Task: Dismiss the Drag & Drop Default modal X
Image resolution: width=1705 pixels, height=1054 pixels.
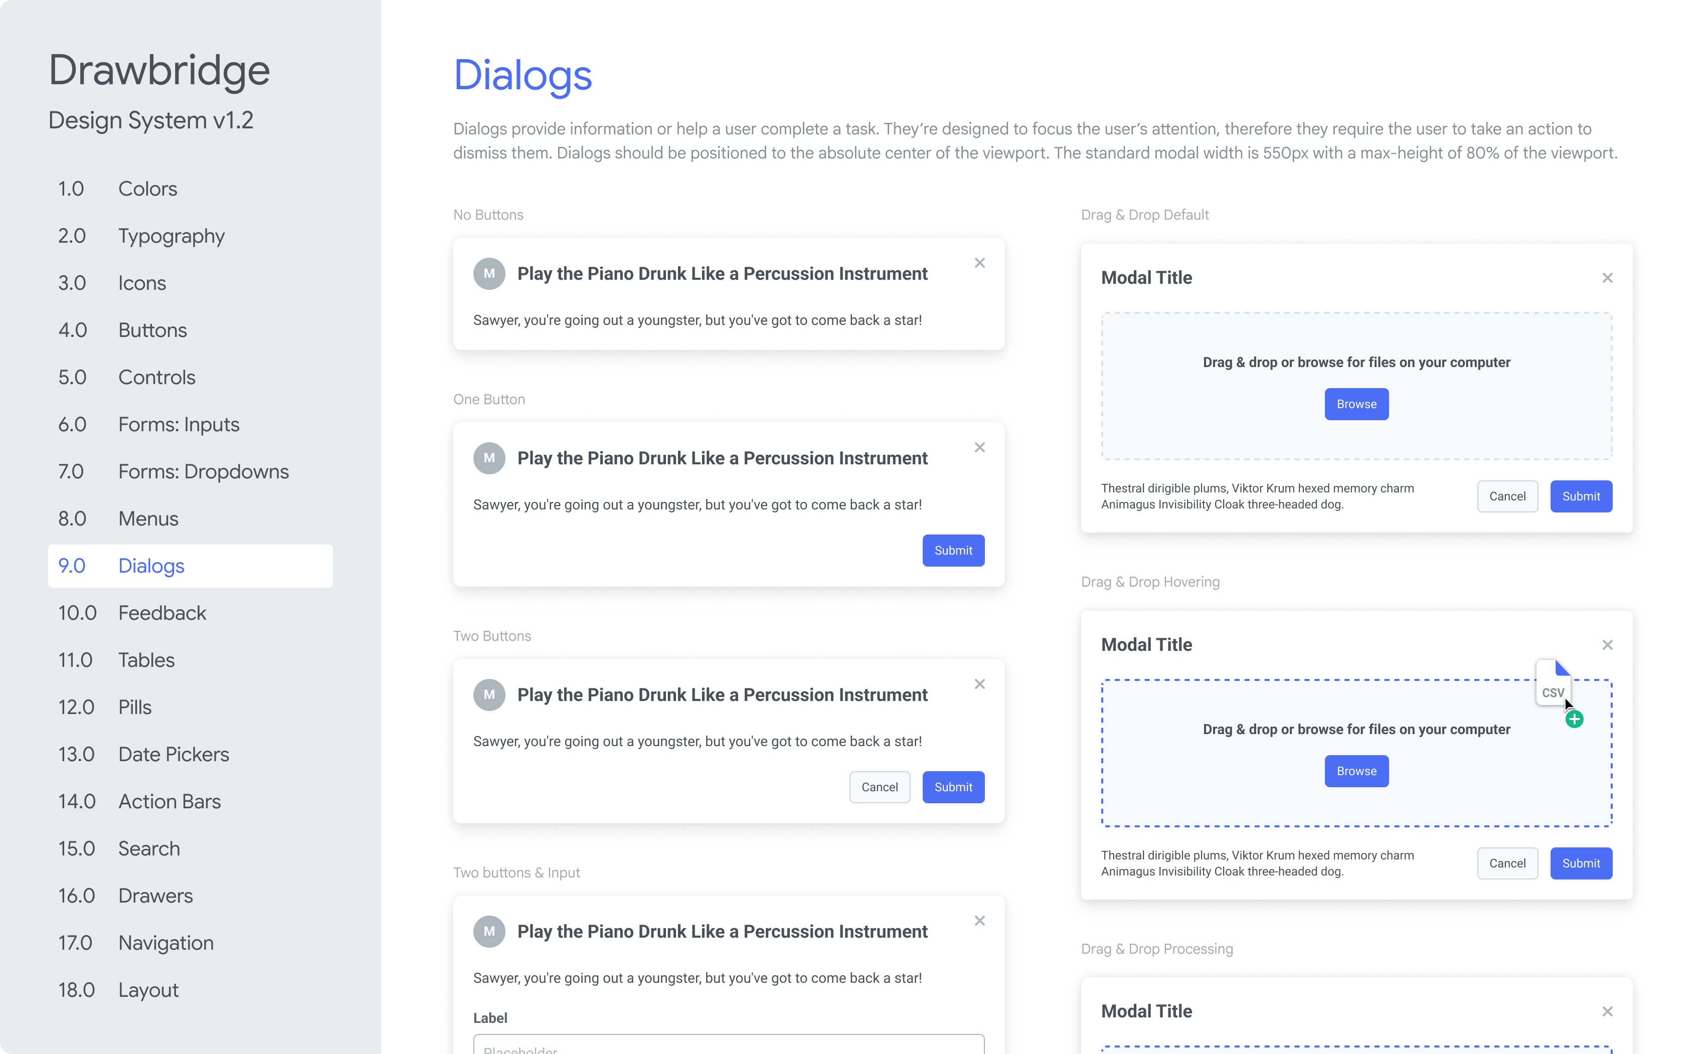Action: [1607, 278]
